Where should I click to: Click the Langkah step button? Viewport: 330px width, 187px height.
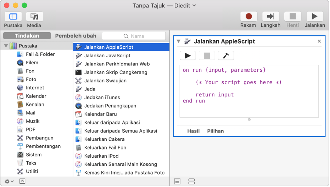[270, 17]
